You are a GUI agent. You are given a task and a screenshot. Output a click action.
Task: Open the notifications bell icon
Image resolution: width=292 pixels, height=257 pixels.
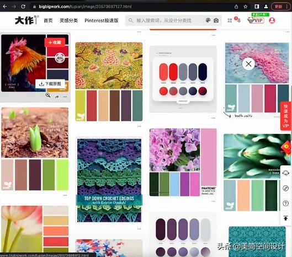coord(238,20)
